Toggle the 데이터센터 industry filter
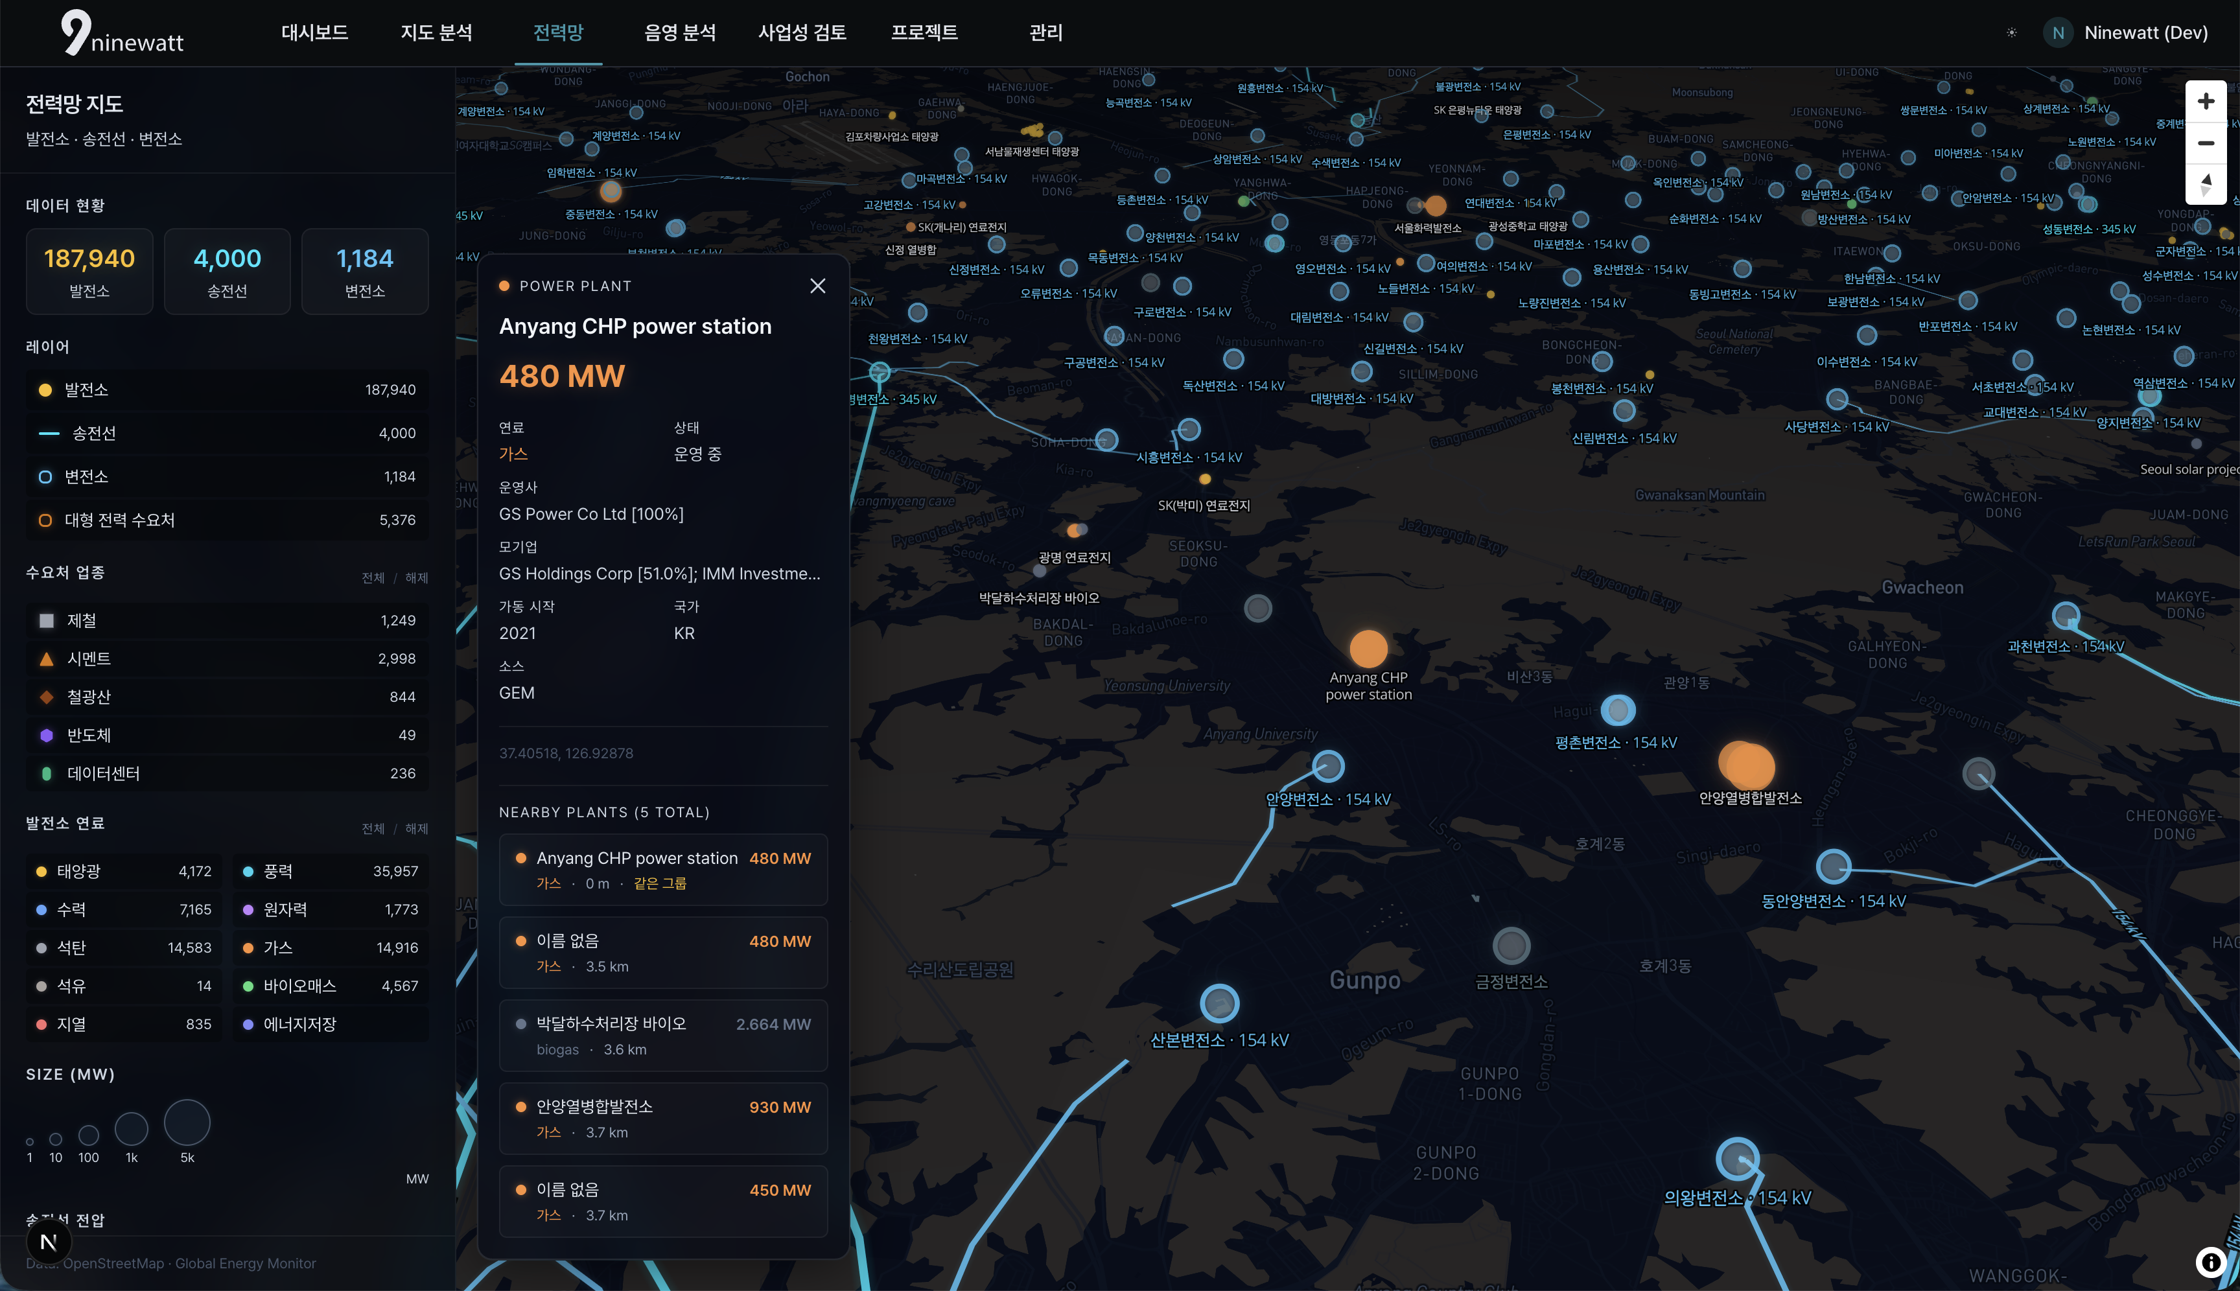Screen dimensions: 2240x1291 tap(227, 773)
